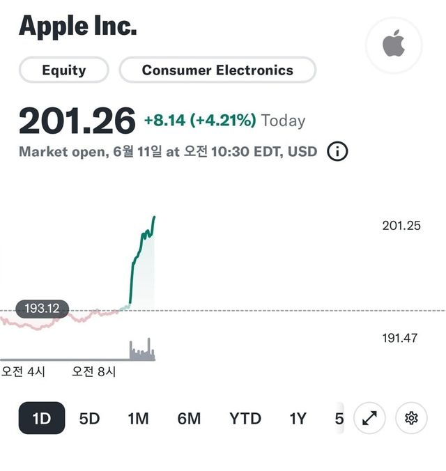Open the info icon beside USD
Viewport: 446px width, 471px height.
point(337,151)
